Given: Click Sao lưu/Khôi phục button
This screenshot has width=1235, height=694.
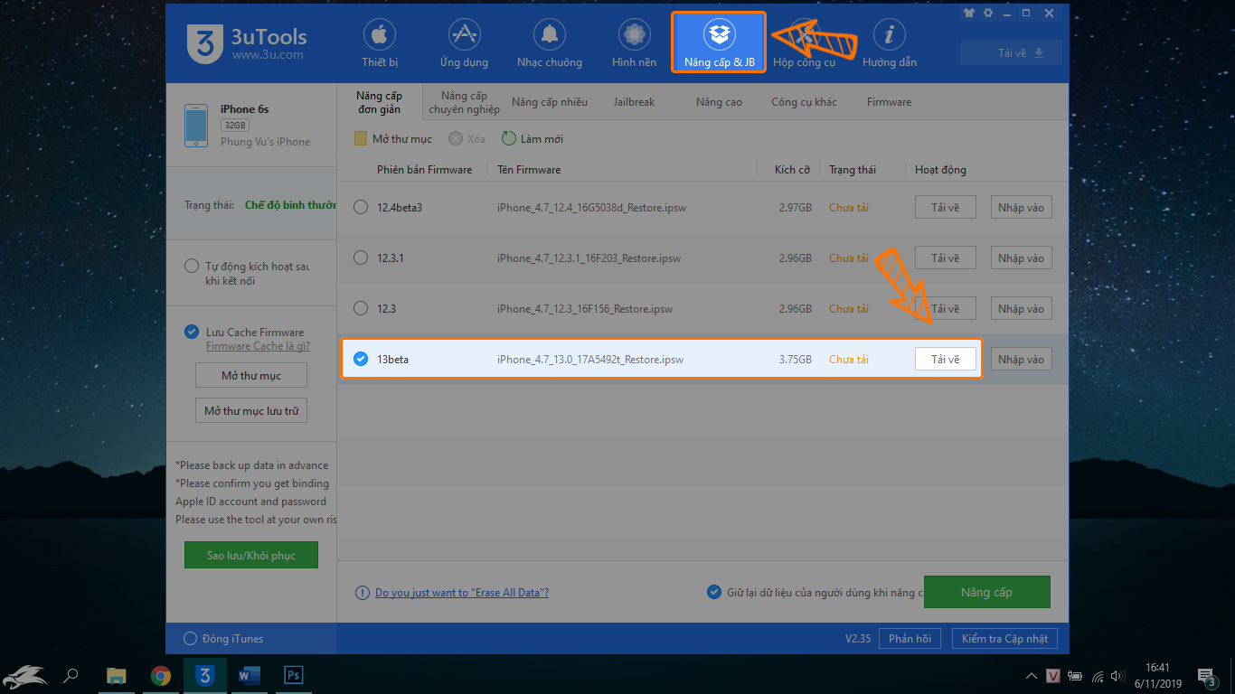Looking at the screenshot, I should point(251,555).
